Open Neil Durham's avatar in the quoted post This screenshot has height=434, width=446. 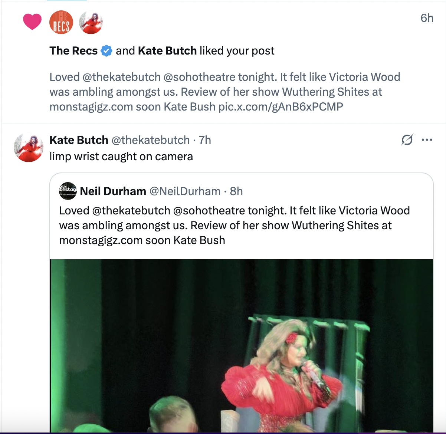pyautogui.click(x=68, y=191)
